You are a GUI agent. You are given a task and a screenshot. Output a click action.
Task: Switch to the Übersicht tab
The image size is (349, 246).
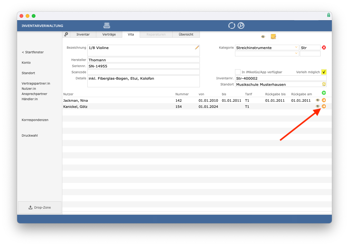(x=186, y=34)
